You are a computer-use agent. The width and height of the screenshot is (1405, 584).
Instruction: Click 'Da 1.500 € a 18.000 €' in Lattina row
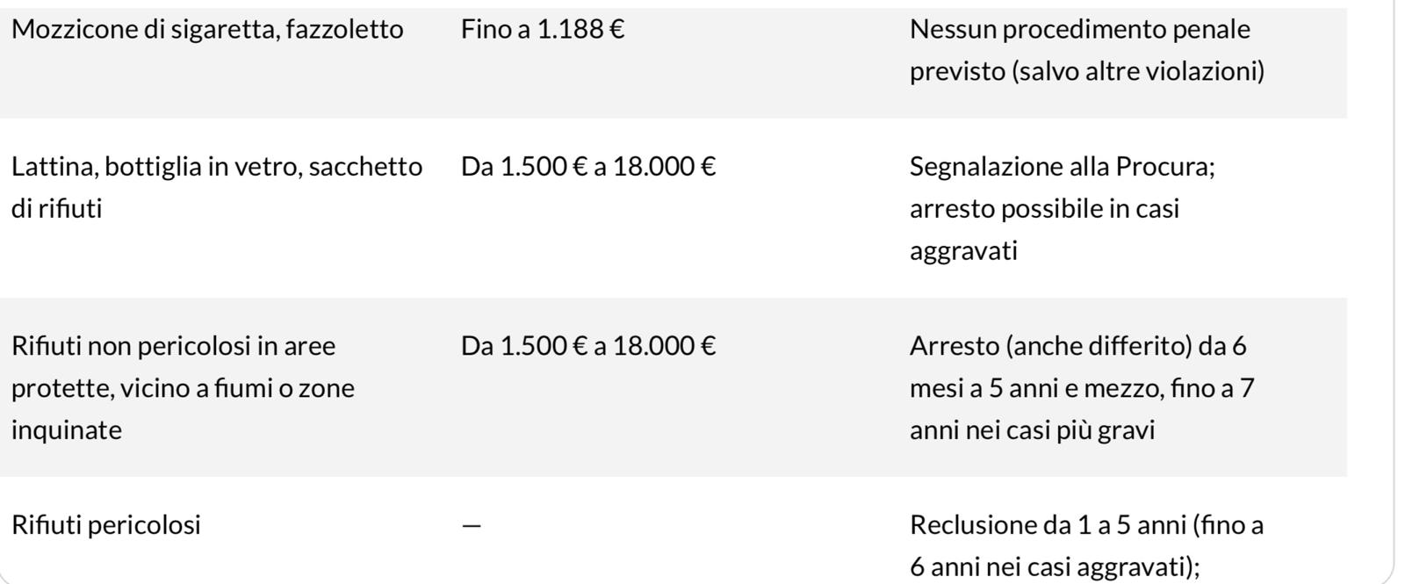tap(588, 166)
